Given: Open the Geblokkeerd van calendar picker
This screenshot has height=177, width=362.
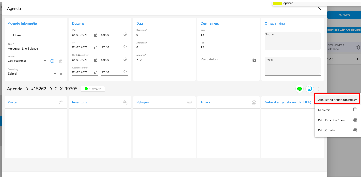Looking at the screenshot, I should point(96,60).
